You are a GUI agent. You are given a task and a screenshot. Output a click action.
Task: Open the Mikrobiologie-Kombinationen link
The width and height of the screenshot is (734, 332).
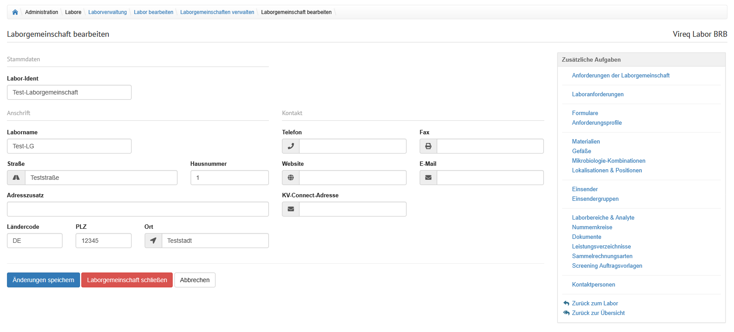coord(609,161)
